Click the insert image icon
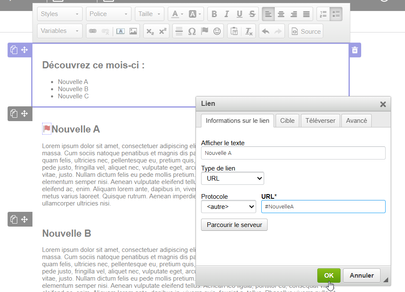The image size is (405, 292). (133, 31)
